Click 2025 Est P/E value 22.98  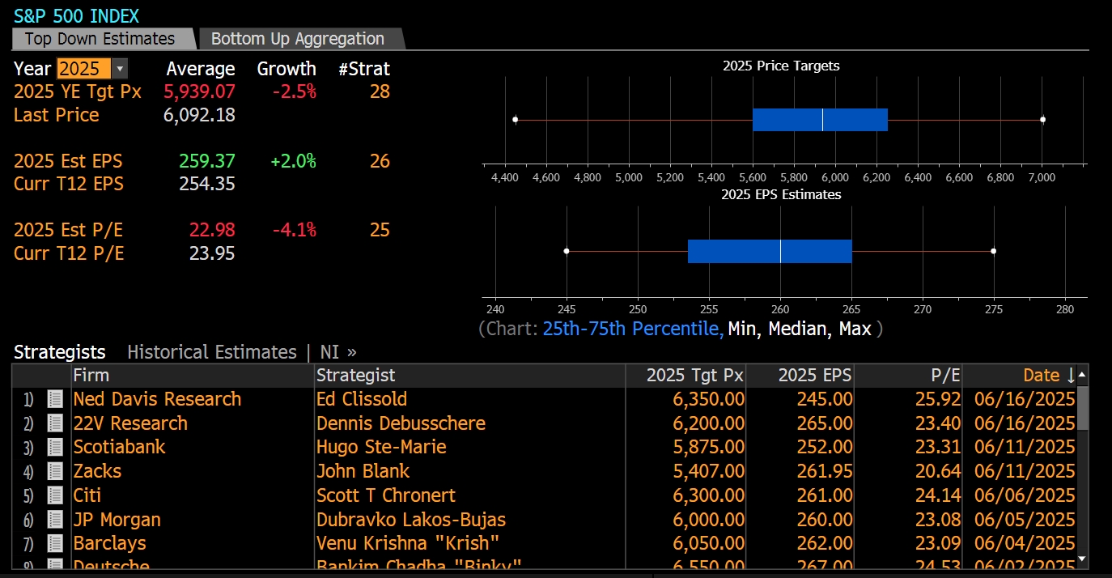[x=212, y=230]
